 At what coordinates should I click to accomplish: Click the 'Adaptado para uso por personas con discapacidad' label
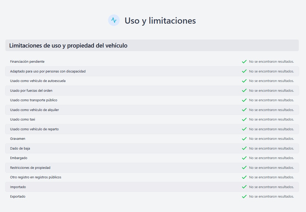click(x=48, y=71)
